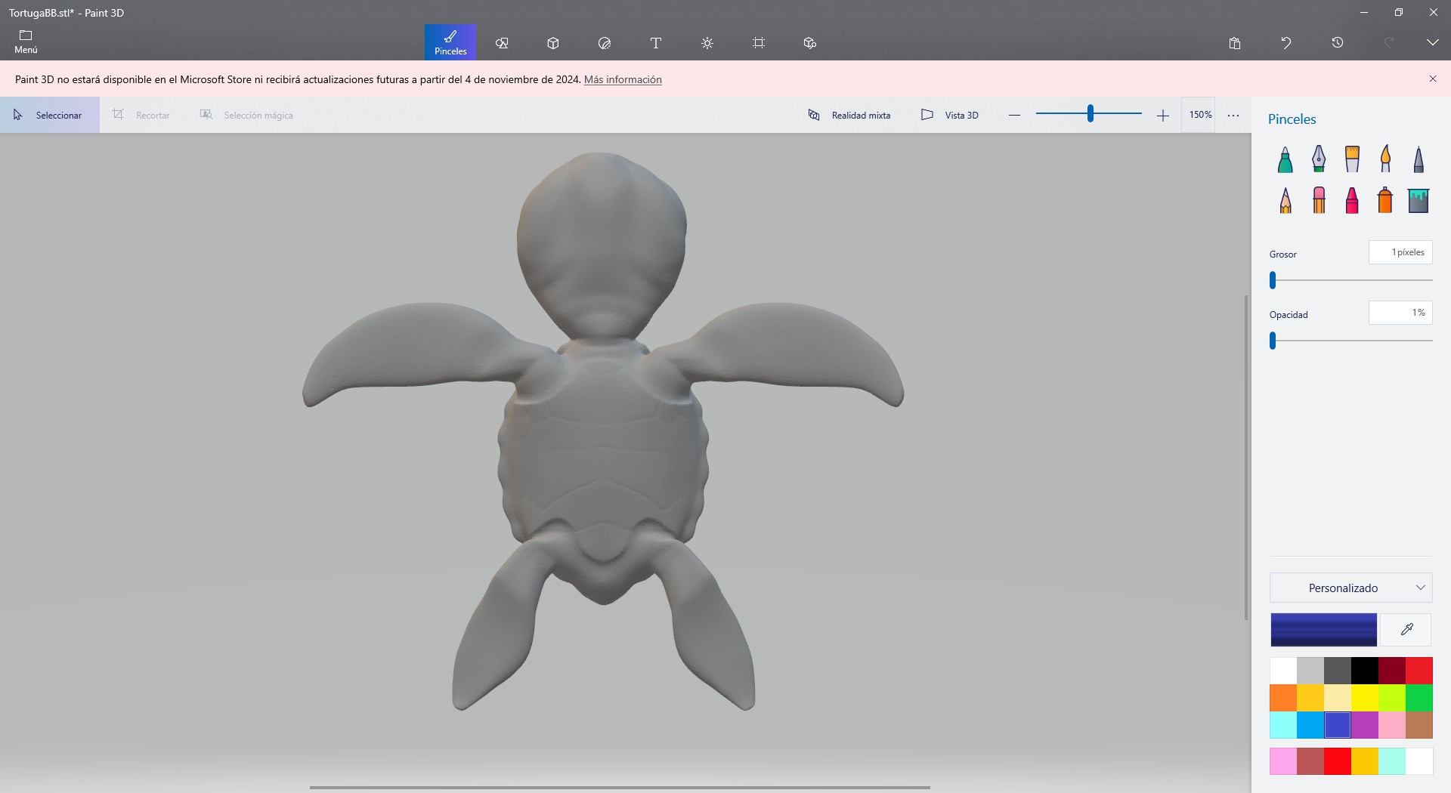Screen dimensions: 1451x793
Task: Select the Eraser tool
Action: [1318, 200]
